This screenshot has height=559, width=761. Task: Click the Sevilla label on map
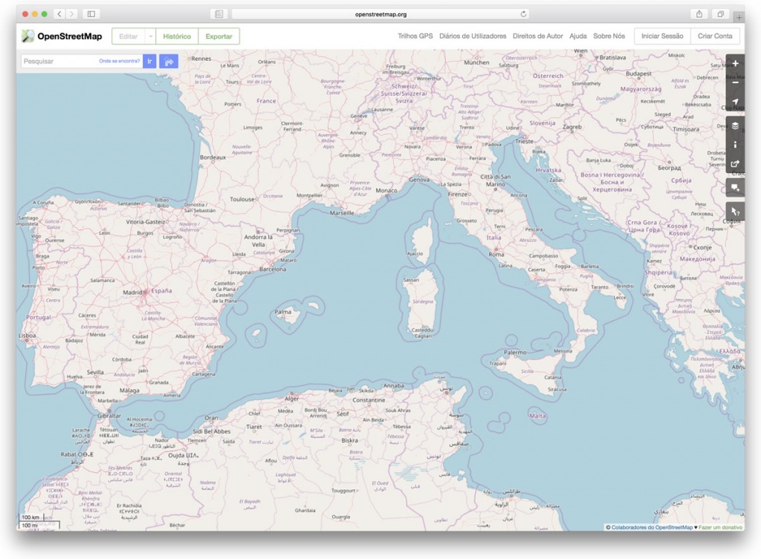(x=95, y=373)
